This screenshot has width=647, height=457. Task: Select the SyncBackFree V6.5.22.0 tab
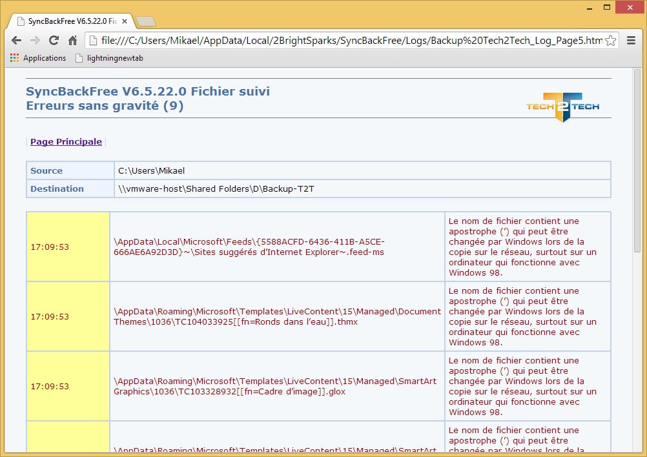coord(71,21)
